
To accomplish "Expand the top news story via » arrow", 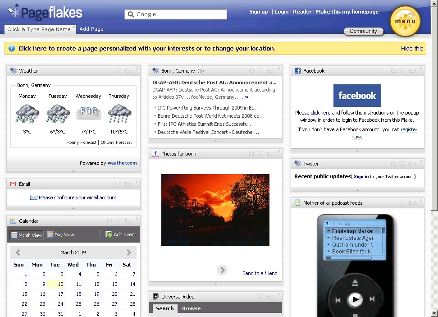I will 246,97.
